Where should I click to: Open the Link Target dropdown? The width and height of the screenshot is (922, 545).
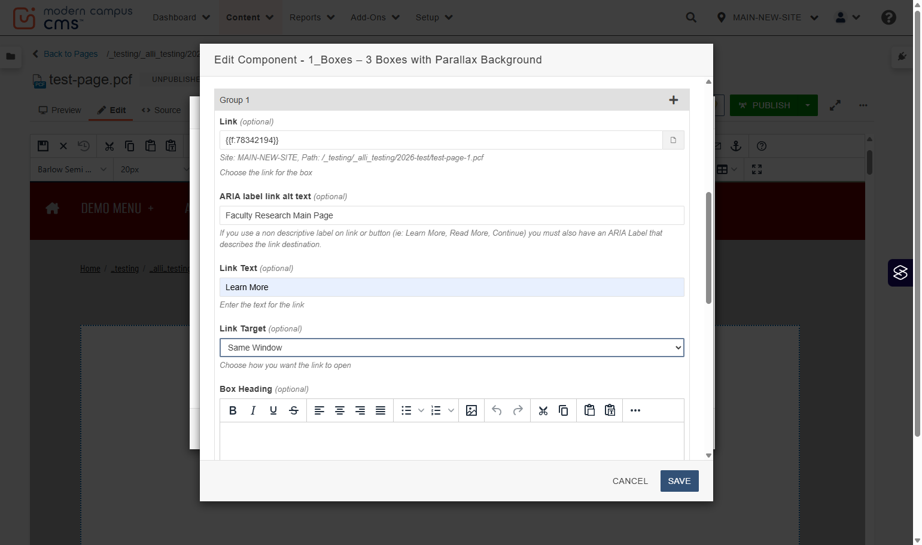click(x=452, y=348)
